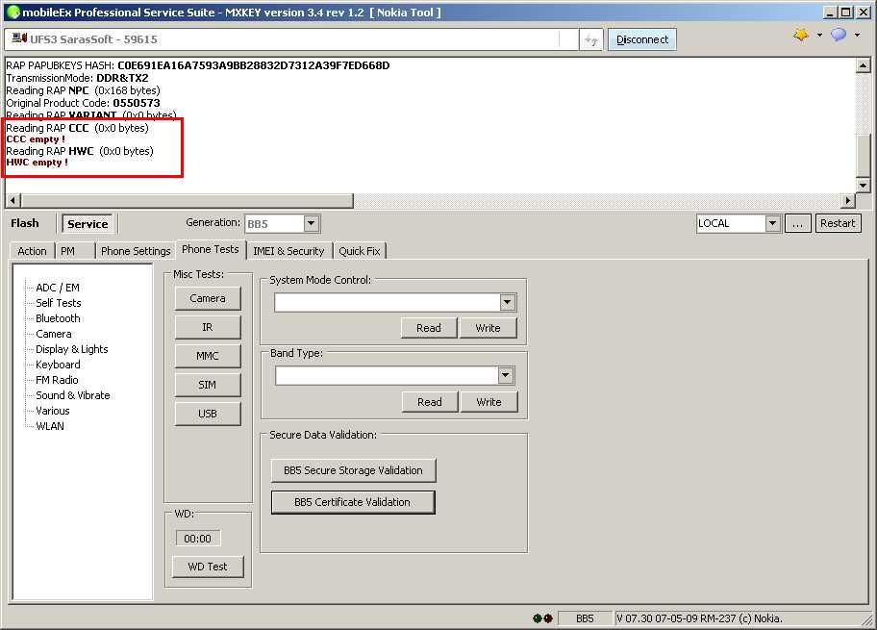Image resolution: width=877 pixels, height=630 pixels.
Task: Click Read under Band Type
Action: coord(430,402)
